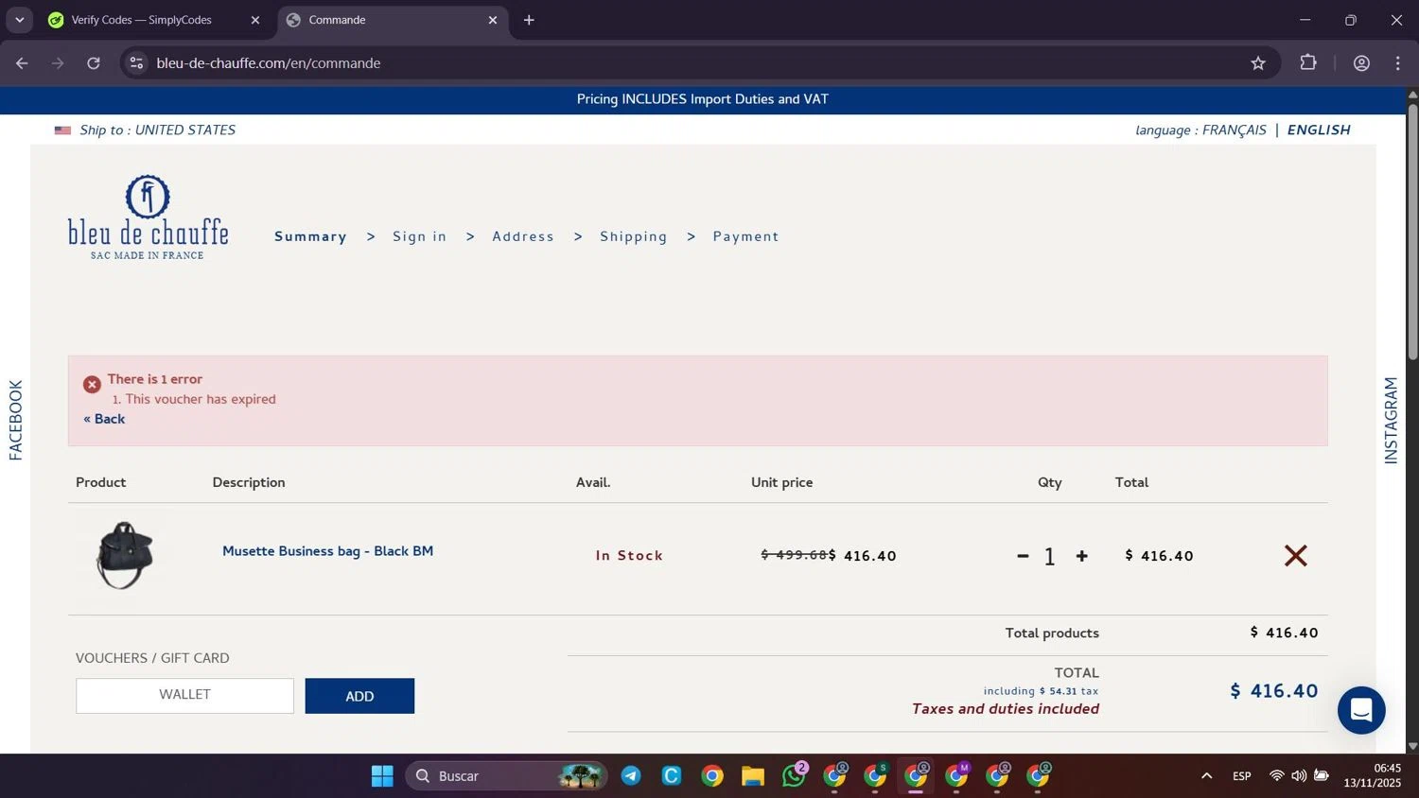Click the United States flag icon

pyautogui.click(x=62, y=130)
